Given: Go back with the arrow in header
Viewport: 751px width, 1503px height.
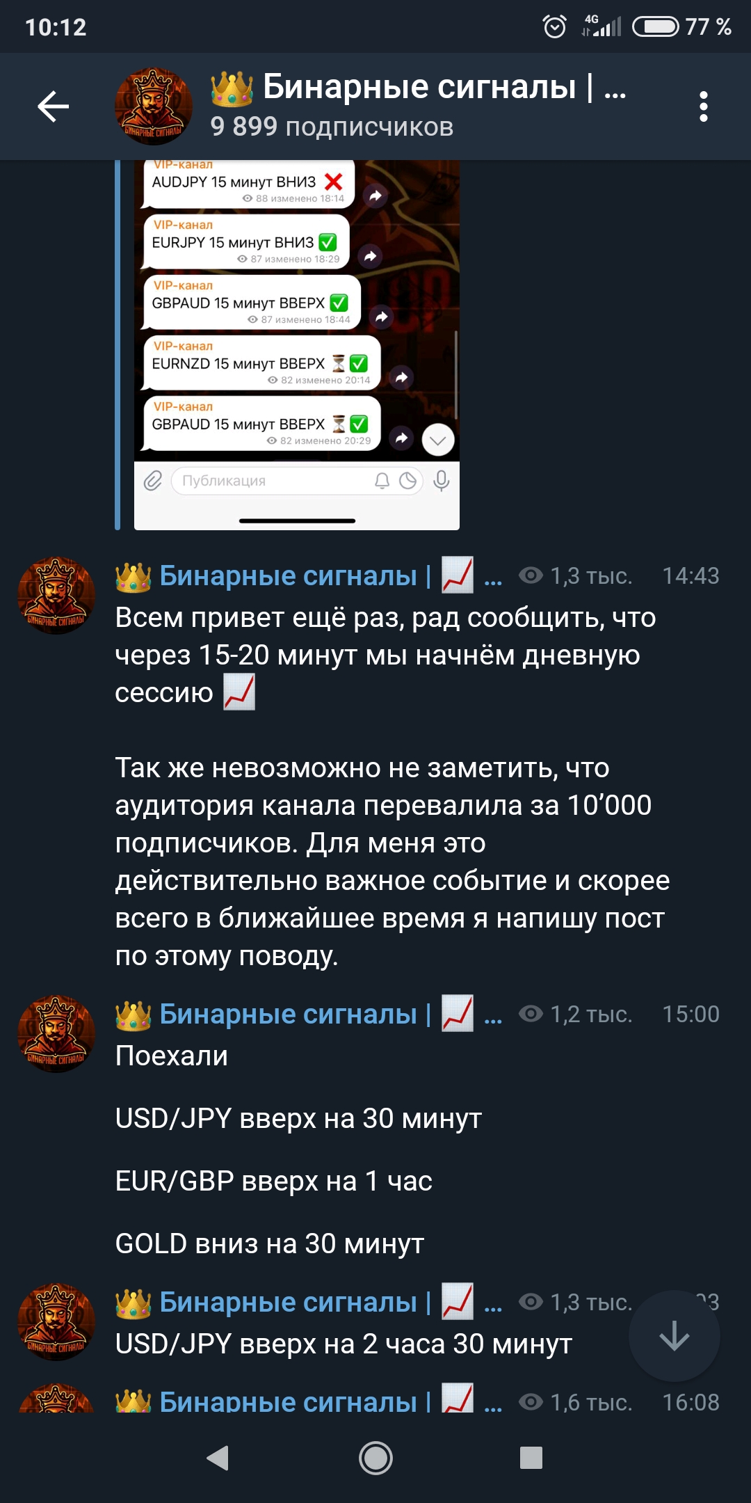Looking at the screenshot, I should coord(53,106).
